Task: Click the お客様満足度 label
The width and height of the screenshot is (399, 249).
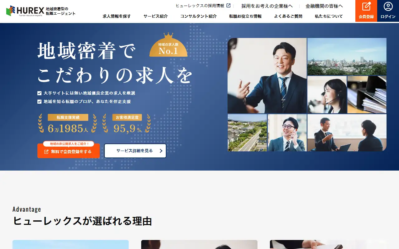Action: 127,117
